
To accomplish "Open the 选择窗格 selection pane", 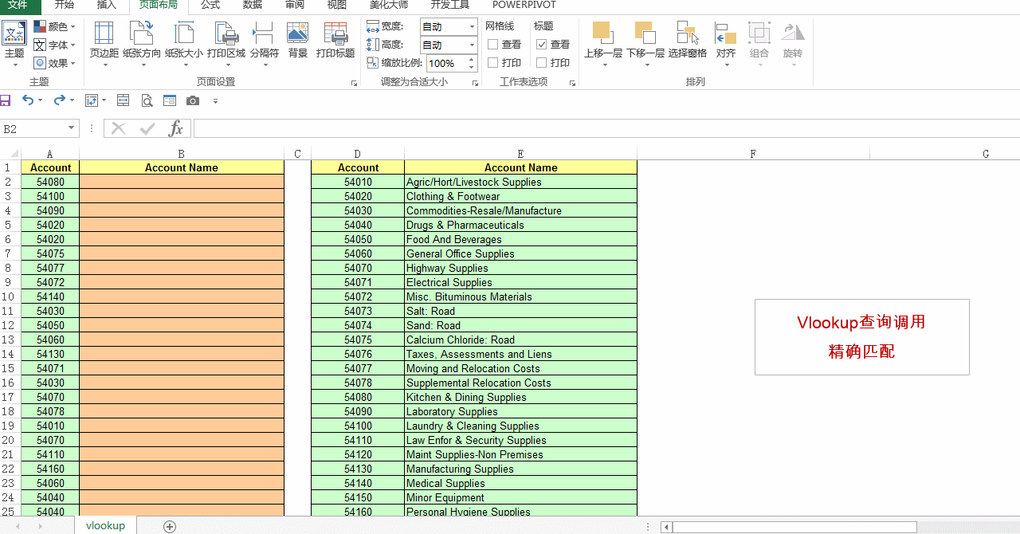I will (x=687, y=34).
